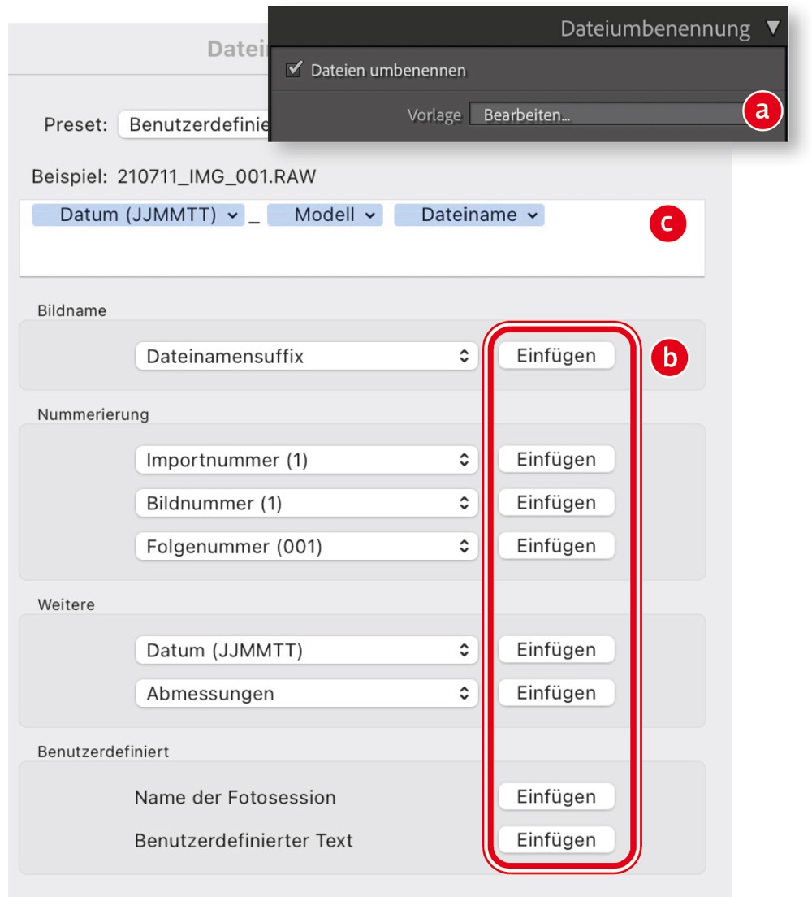
Task: Collapse the Dateiumbenennung panel triangle
Action: point(771,29)
